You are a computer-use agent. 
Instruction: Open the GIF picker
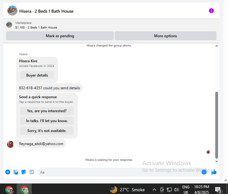point(32,172)
